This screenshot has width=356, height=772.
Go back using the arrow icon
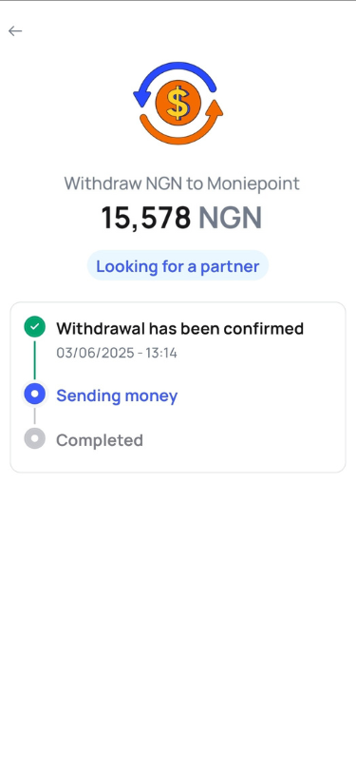click(x=15, y=31)
